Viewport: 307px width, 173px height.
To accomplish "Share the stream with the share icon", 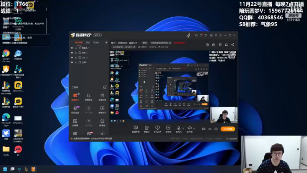I will (233, 45).
